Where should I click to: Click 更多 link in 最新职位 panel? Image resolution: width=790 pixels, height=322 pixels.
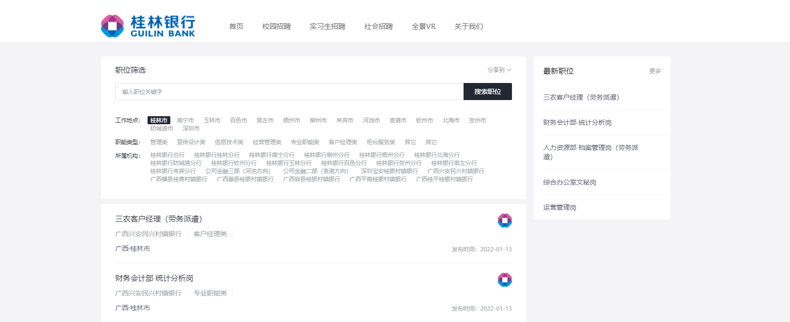[x=655, y=71]
